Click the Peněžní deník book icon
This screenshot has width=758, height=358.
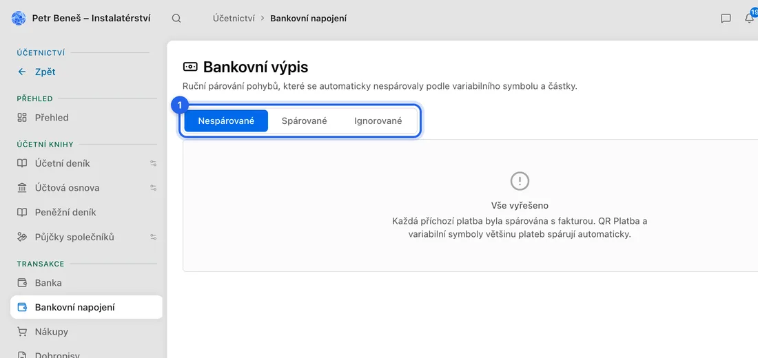coord(22,213)
